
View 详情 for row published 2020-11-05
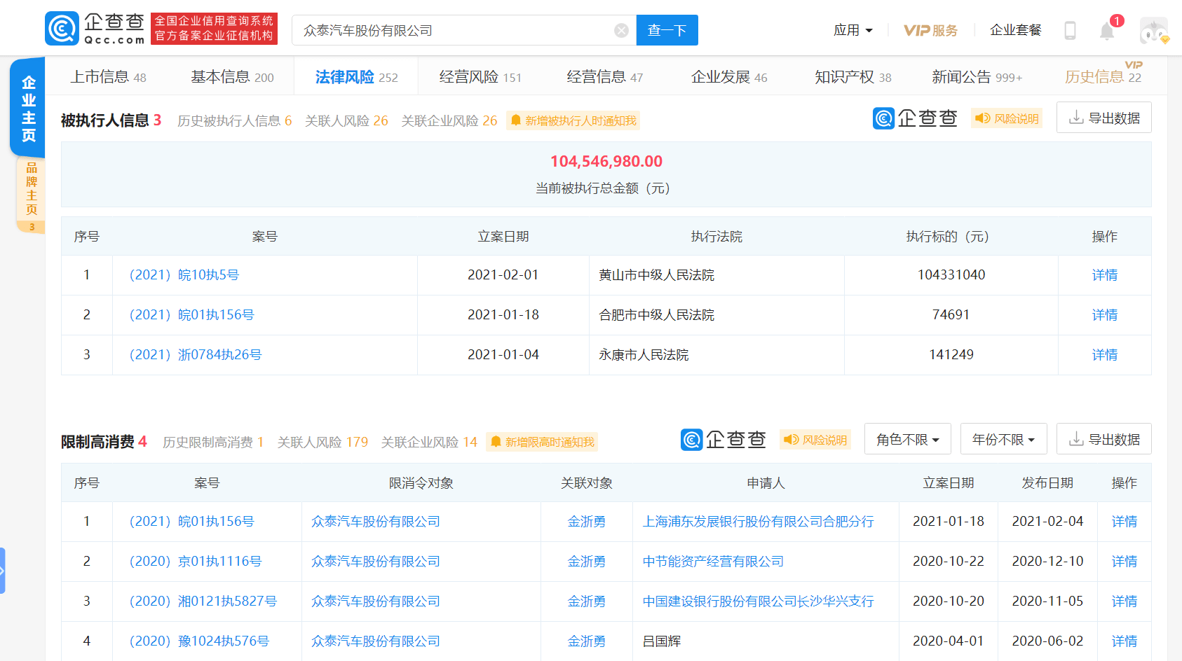click(1125, 601)
